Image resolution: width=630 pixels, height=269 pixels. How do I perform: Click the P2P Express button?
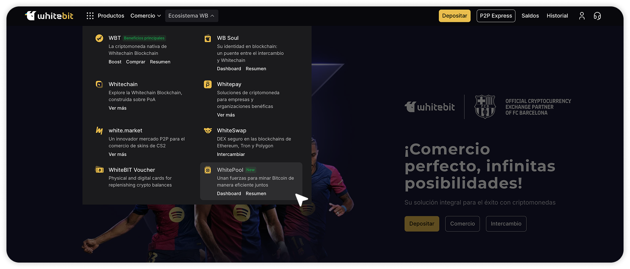pyautogui.click(x=496, y=16)
